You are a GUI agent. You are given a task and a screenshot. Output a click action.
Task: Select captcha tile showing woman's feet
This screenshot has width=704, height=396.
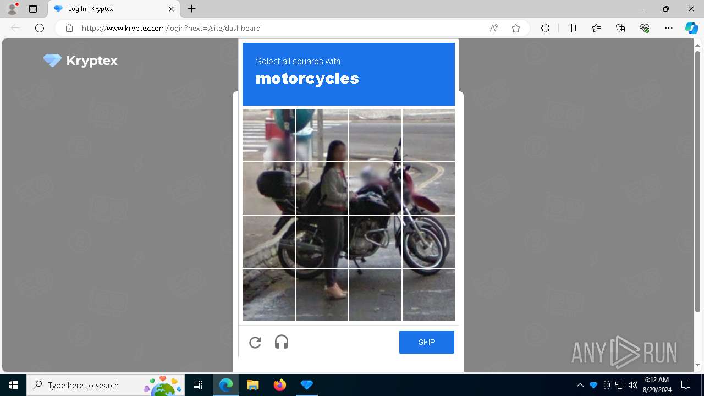point(322,295)
